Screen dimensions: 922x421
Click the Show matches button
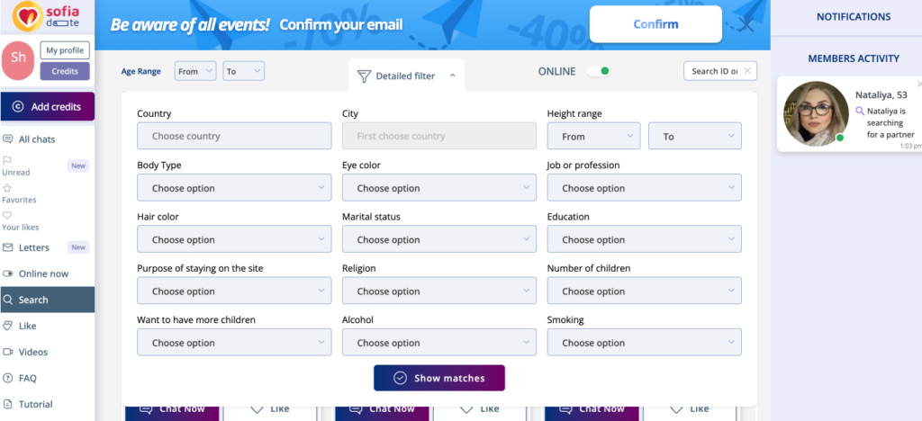pos(439,378)
